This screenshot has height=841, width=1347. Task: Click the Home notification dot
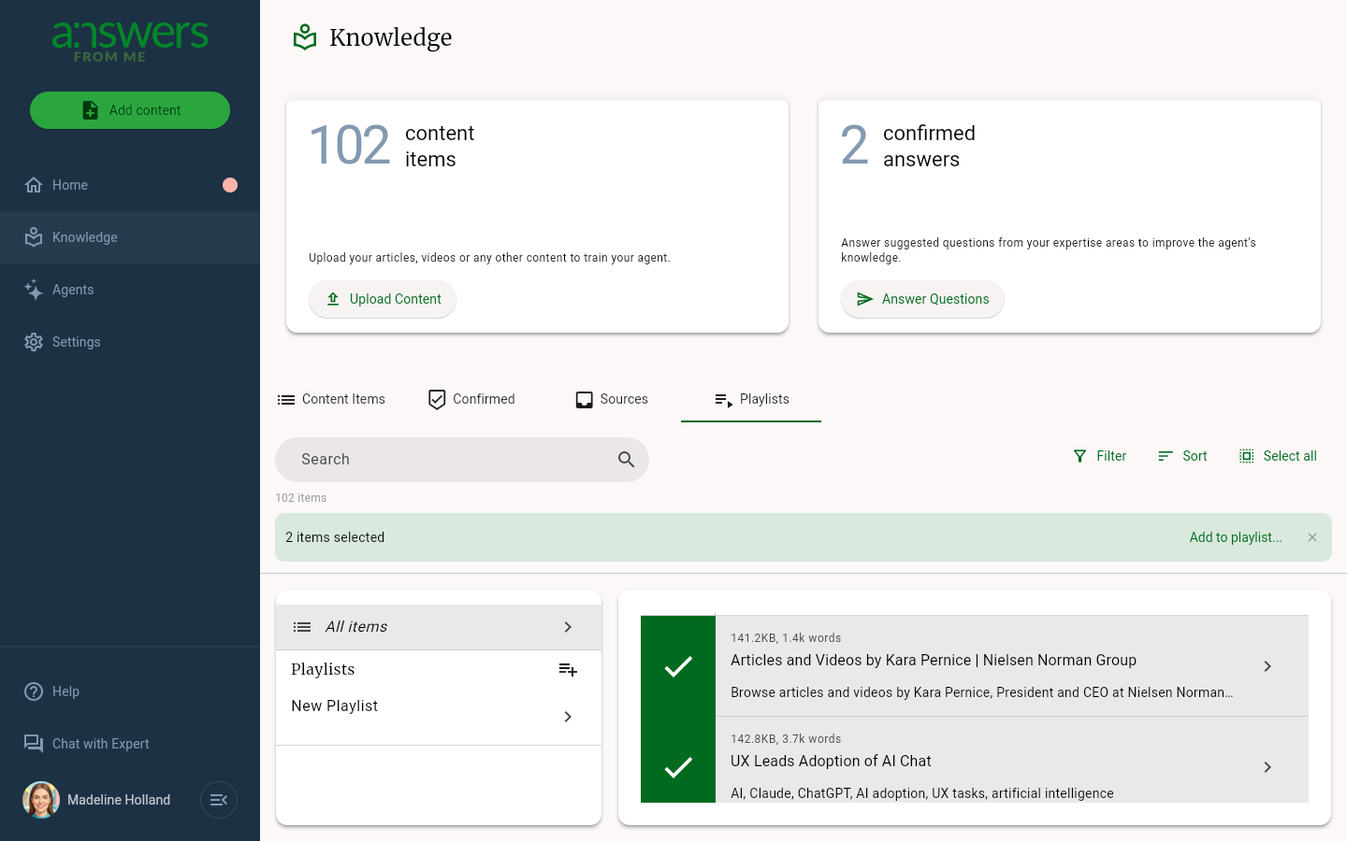[230, 185]
